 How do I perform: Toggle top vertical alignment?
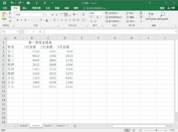pos(62,14)
